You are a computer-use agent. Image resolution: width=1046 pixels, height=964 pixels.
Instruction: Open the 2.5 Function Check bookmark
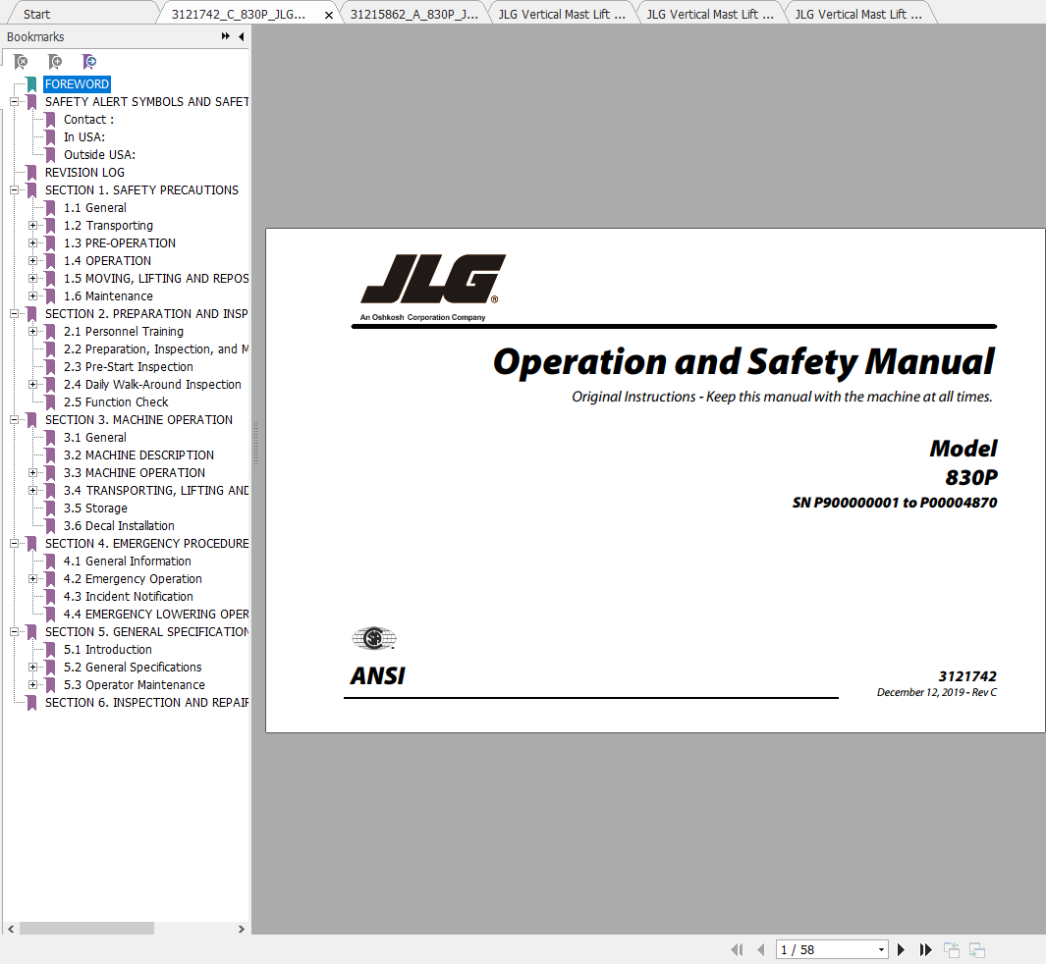(x=116, y=402)
